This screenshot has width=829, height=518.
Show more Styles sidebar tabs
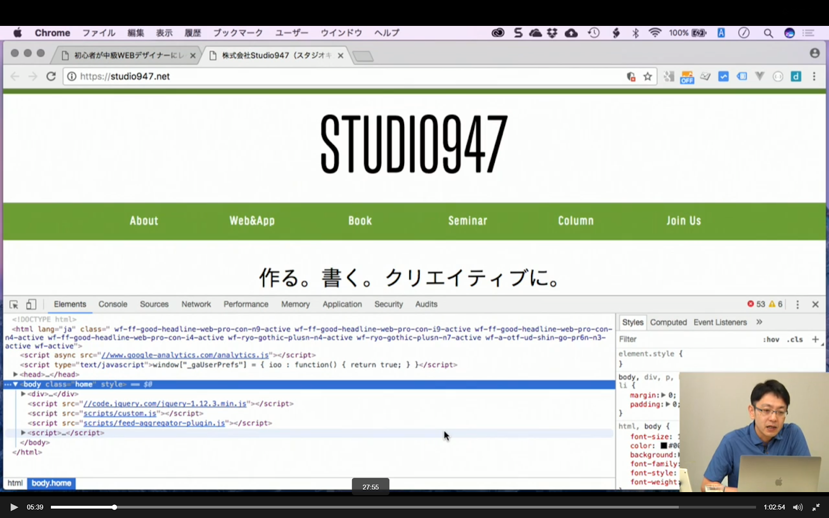[x=759, y=322]
